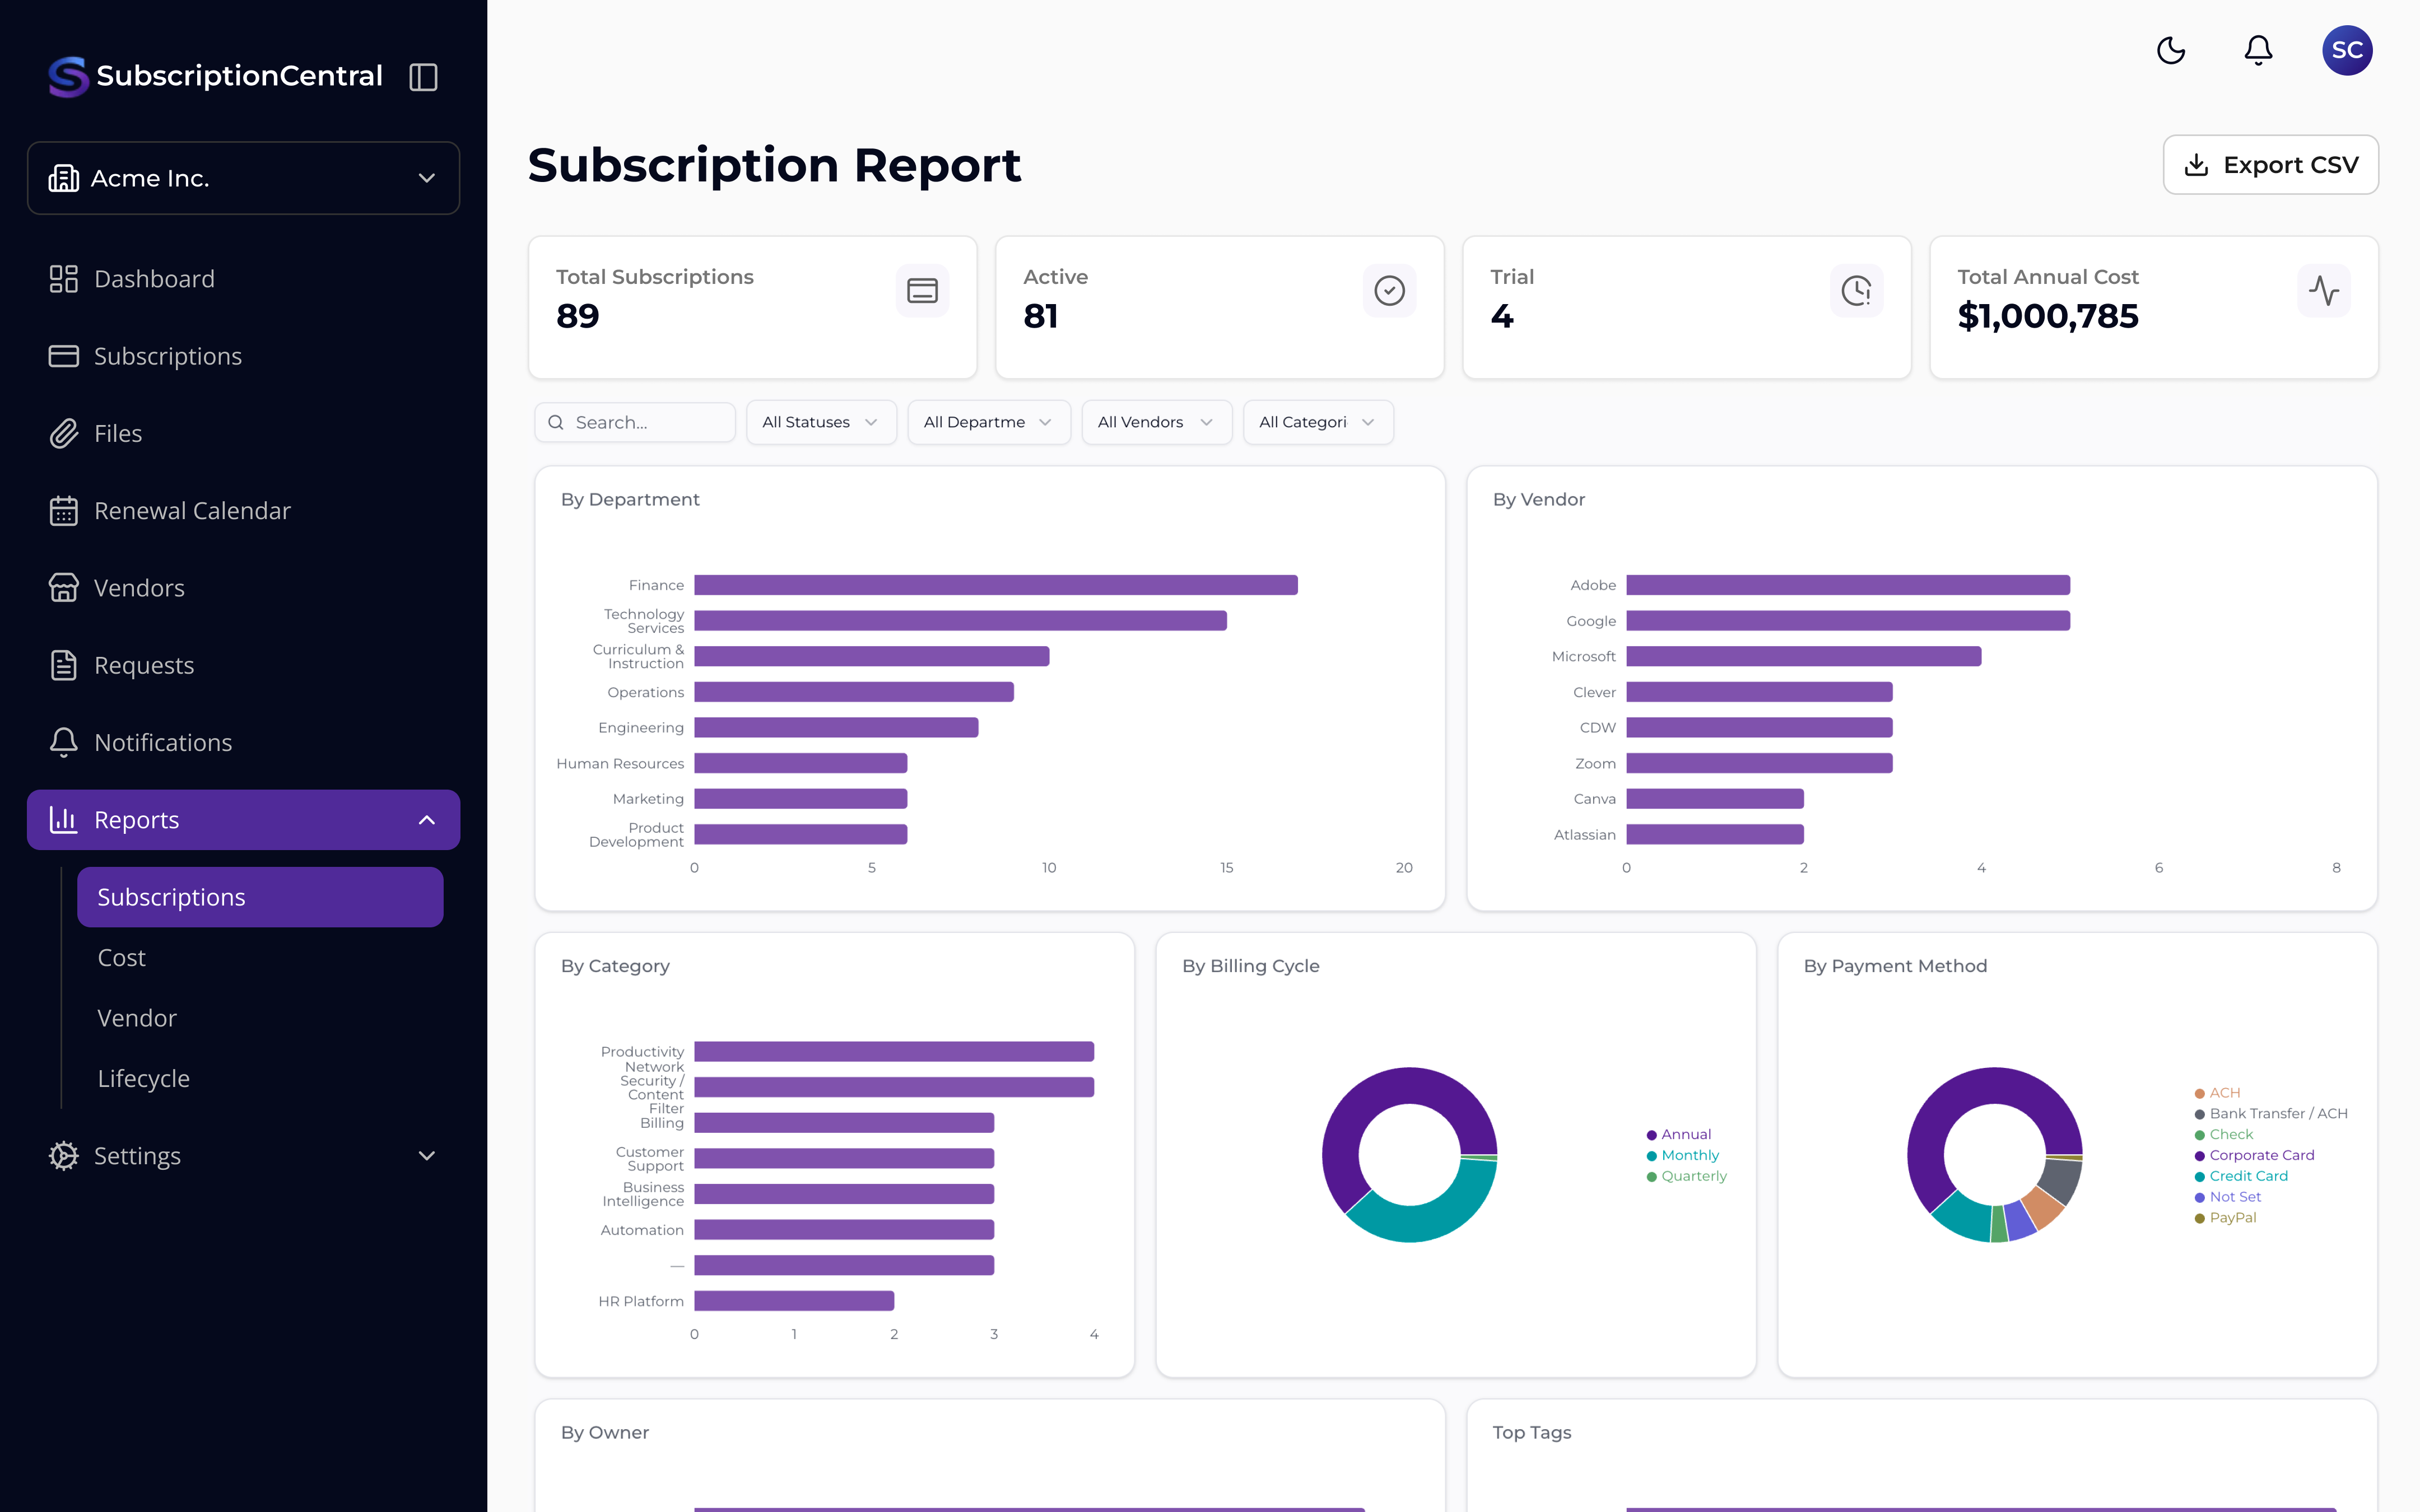Image resolution: width=2420 pixels, height=1512 pixels.
Task: Open the Lifecycle report
Action: (x=260, y=1079)
